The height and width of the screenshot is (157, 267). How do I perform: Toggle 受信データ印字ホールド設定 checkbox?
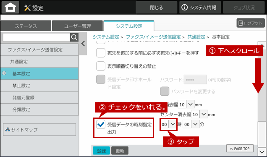[101, 79]
